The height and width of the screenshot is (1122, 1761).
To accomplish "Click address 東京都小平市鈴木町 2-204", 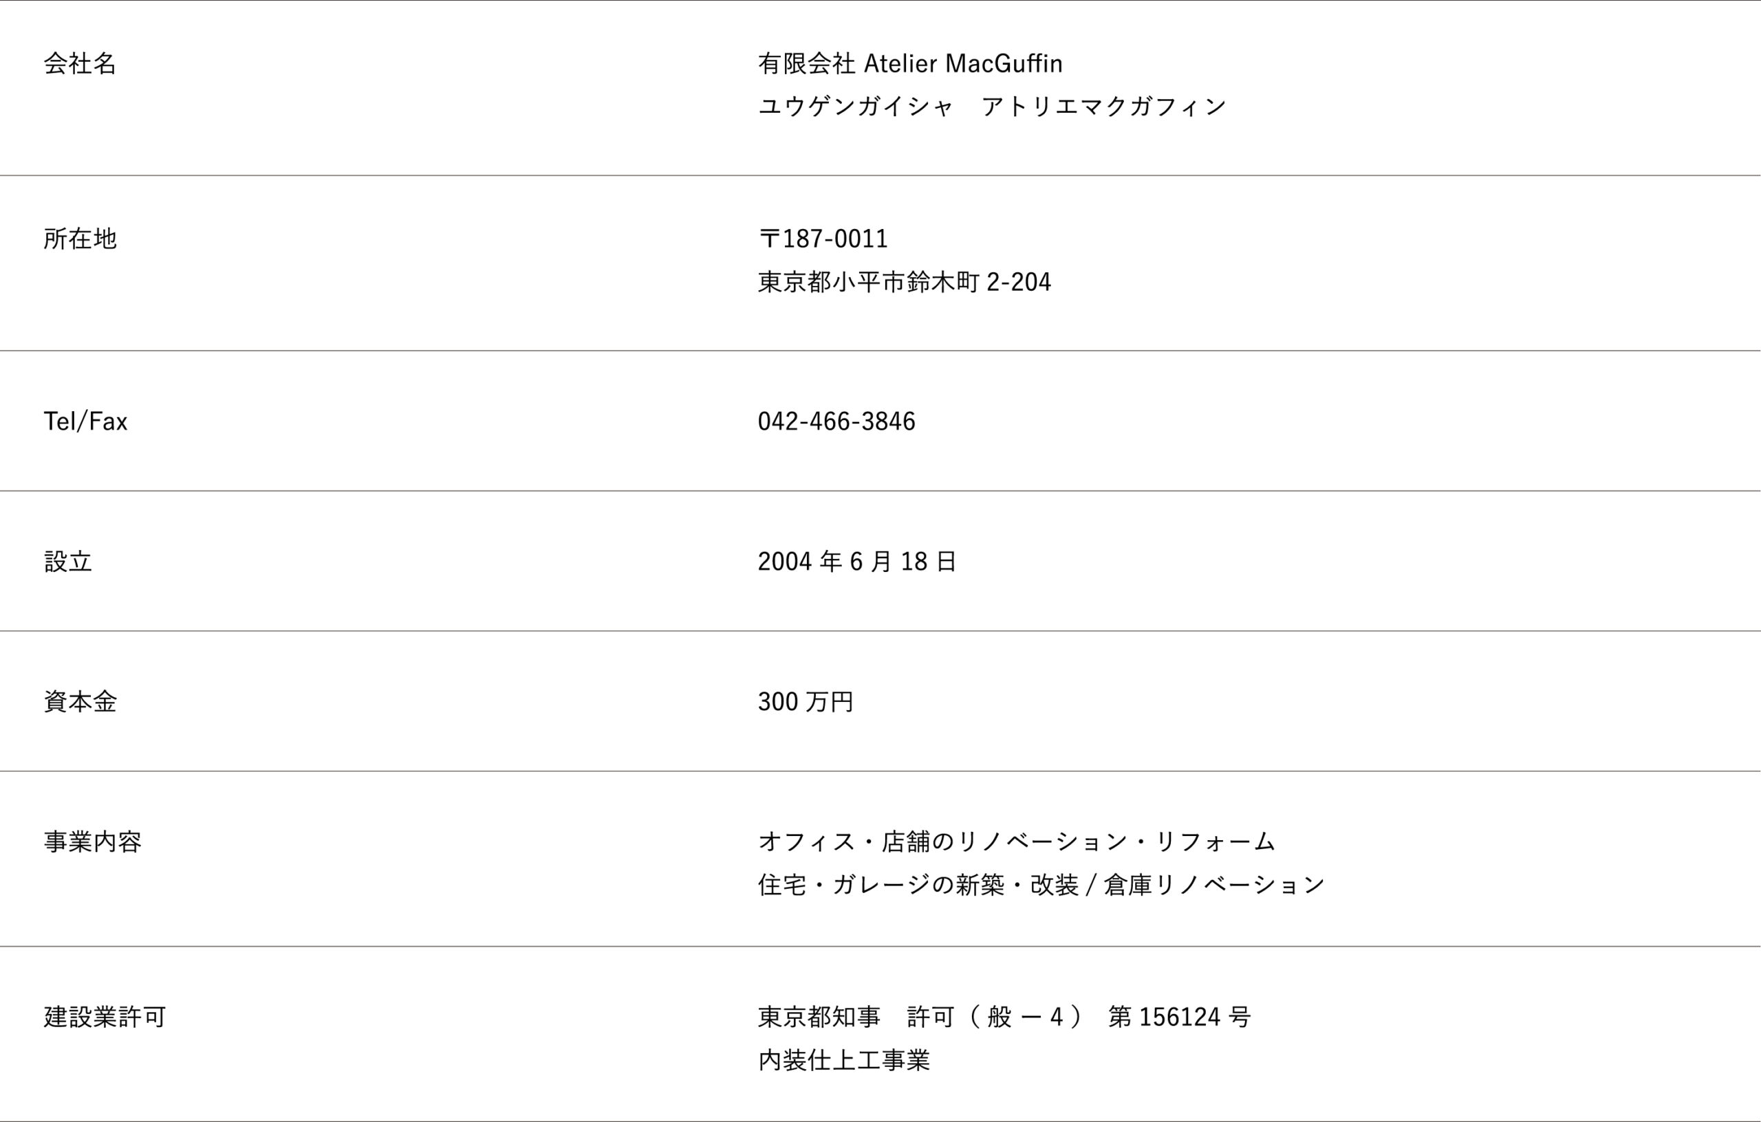I will pyautogui.click(x=904, y=282).
